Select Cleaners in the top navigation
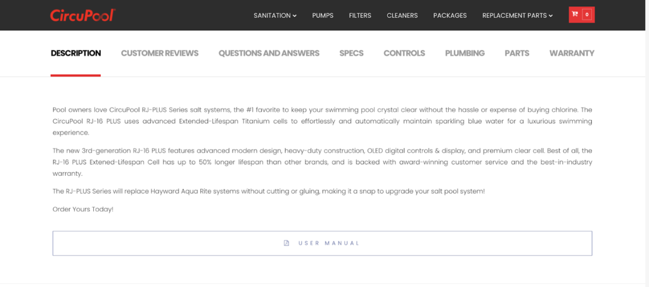The height and width of the screenshot is (287, 649). click(402, 16)
